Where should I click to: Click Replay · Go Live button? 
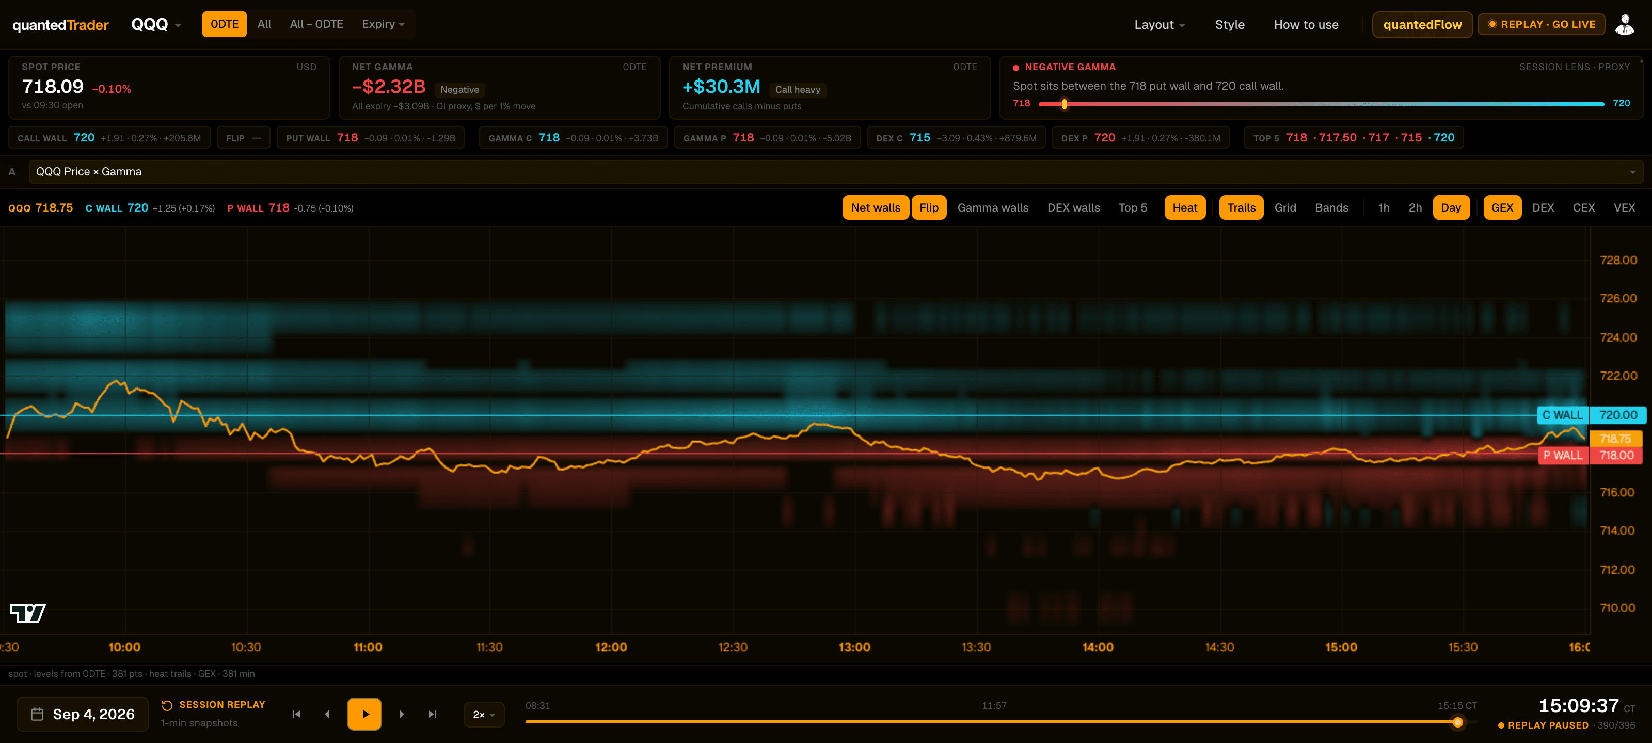click(1541, 24)
